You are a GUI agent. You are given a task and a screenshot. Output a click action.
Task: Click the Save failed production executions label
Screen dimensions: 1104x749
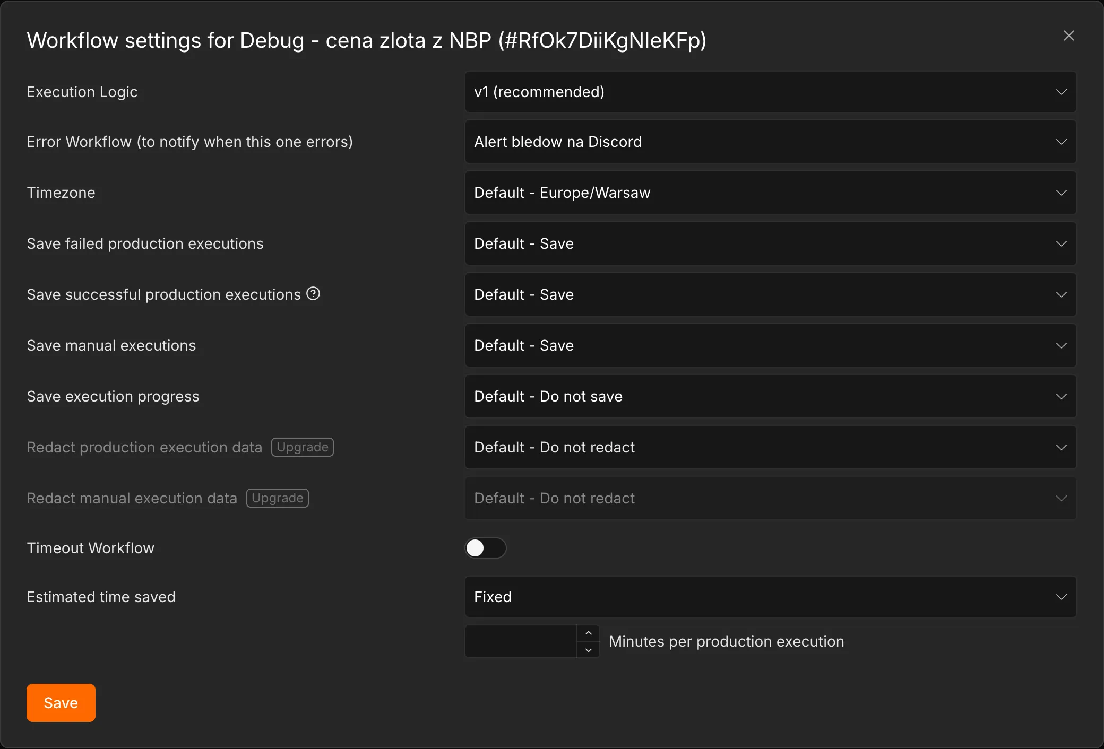click(x=145, y=243)
